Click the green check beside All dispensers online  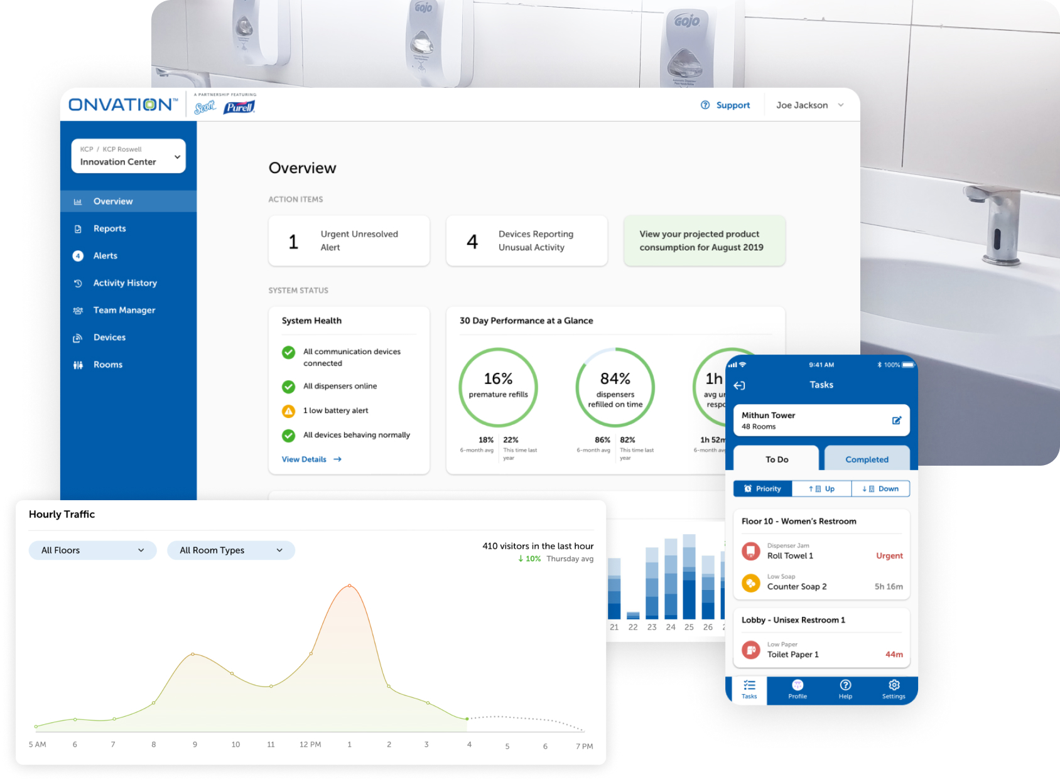click(288, 387)
